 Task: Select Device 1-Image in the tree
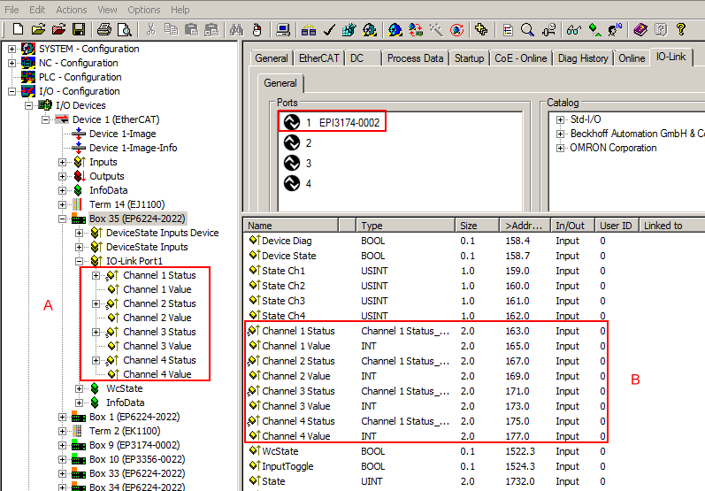point(122,134)
